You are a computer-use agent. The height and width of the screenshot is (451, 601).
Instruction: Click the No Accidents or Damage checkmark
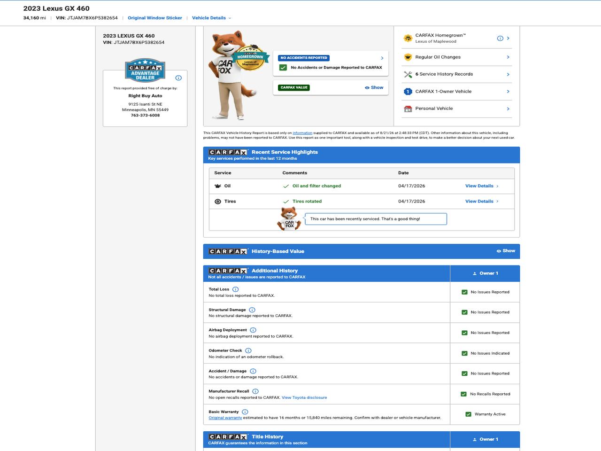(283, 68)
